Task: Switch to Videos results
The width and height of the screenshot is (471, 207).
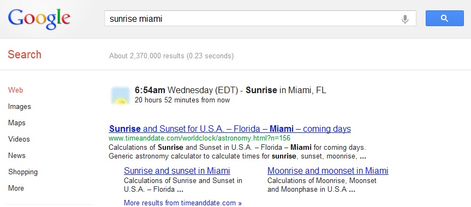Action: [19, 139]
